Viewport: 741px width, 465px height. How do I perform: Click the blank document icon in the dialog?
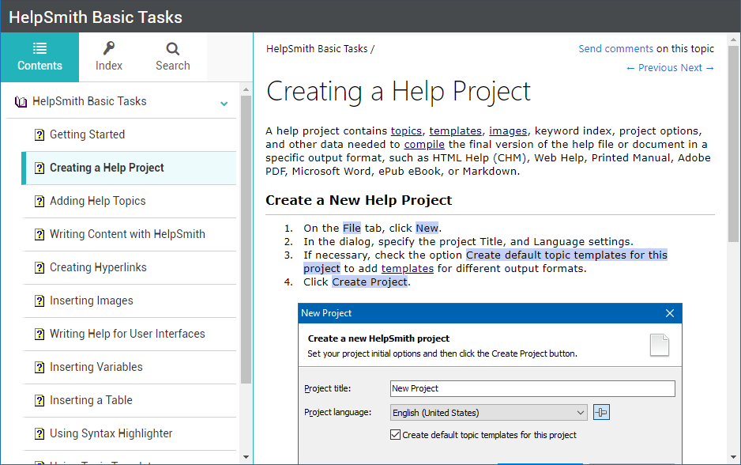tap(660, 345)
